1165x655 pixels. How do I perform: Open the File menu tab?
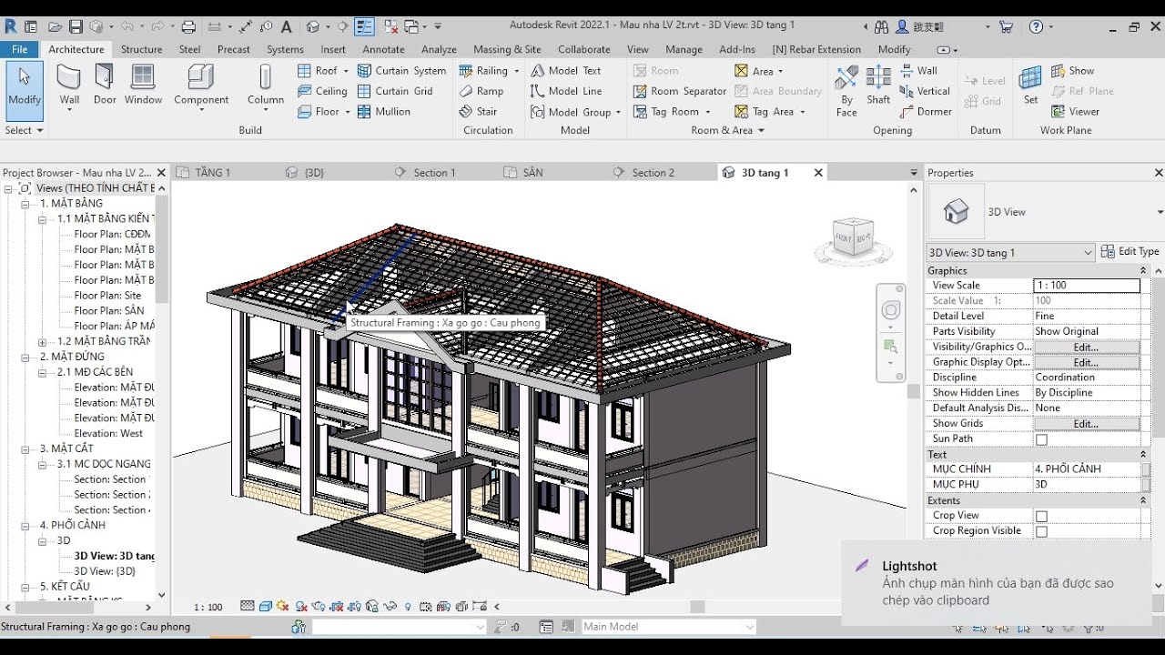(x=19, y=49)
